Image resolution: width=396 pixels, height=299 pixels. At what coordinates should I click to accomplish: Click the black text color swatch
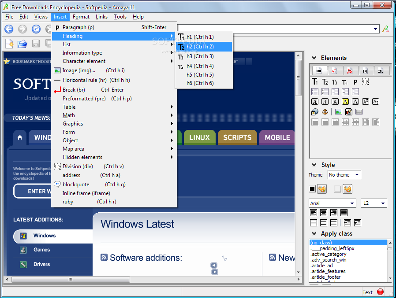(x=312, y=189)
